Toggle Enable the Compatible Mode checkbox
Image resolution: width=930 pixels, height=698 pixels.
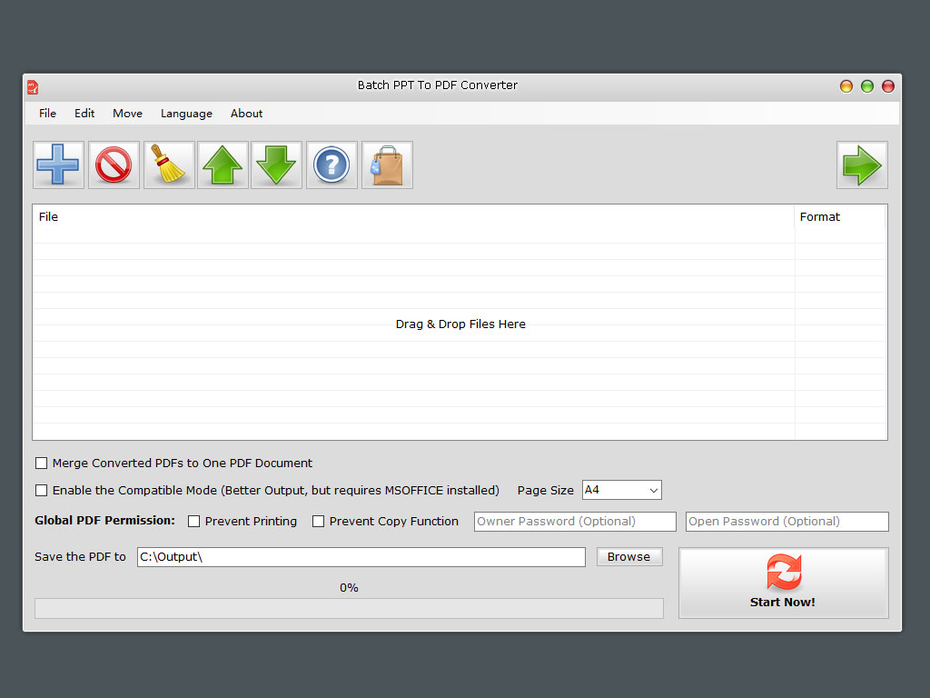pyautogui.click(x=41, y=490)
